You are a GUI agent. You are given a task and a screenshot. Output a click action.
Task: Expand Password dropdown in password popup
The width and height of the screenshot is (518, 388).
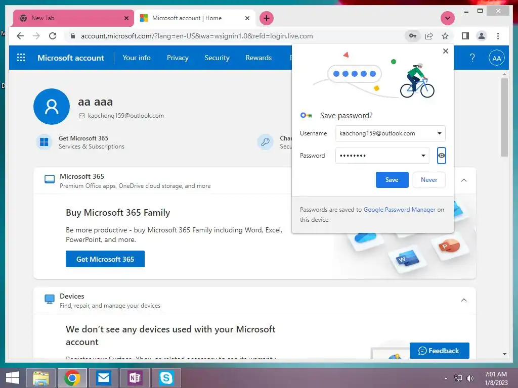(423, 156)
